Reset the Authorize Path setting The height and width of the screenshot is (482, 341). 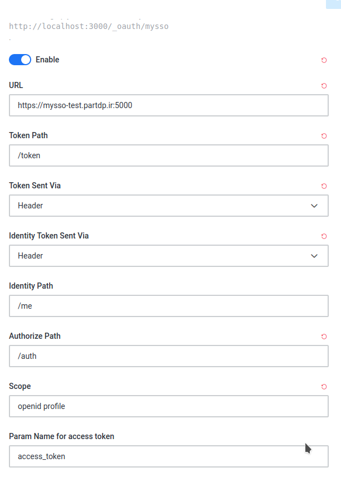(324, 337)
